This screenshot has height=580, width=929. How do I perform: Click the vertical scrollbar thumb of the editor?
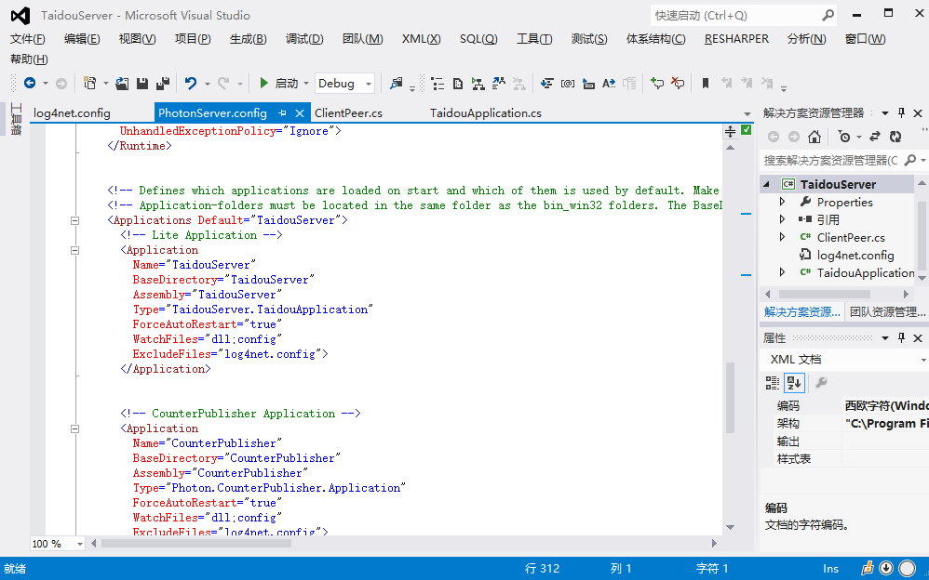point(730,398)
